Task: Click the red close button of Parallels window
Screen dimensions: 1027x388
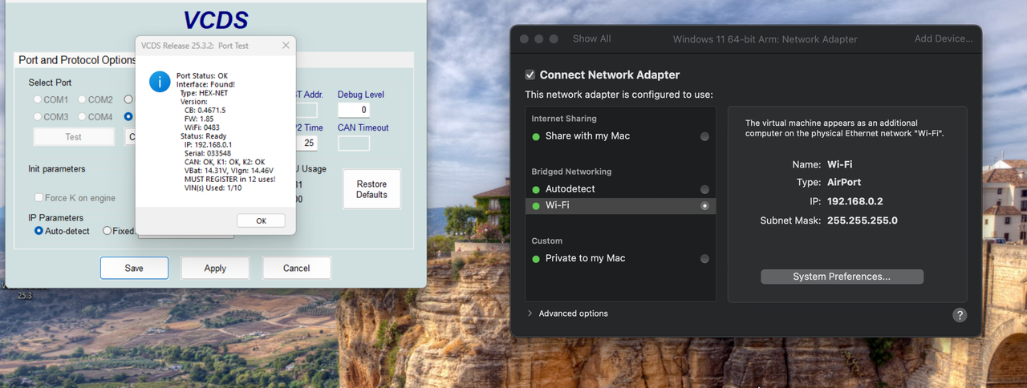Action: pyautogui.click(x=525, y=38)
